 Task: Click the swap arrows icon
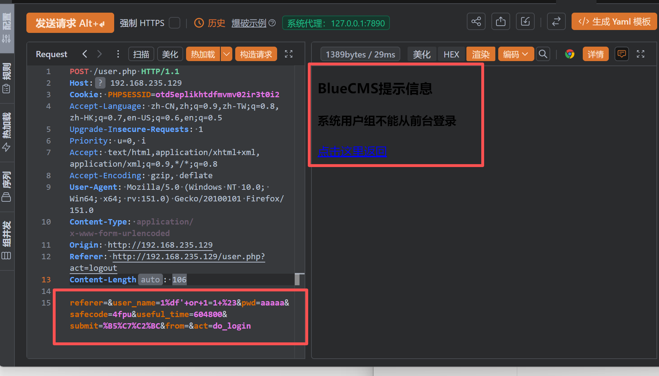(556, 22)
